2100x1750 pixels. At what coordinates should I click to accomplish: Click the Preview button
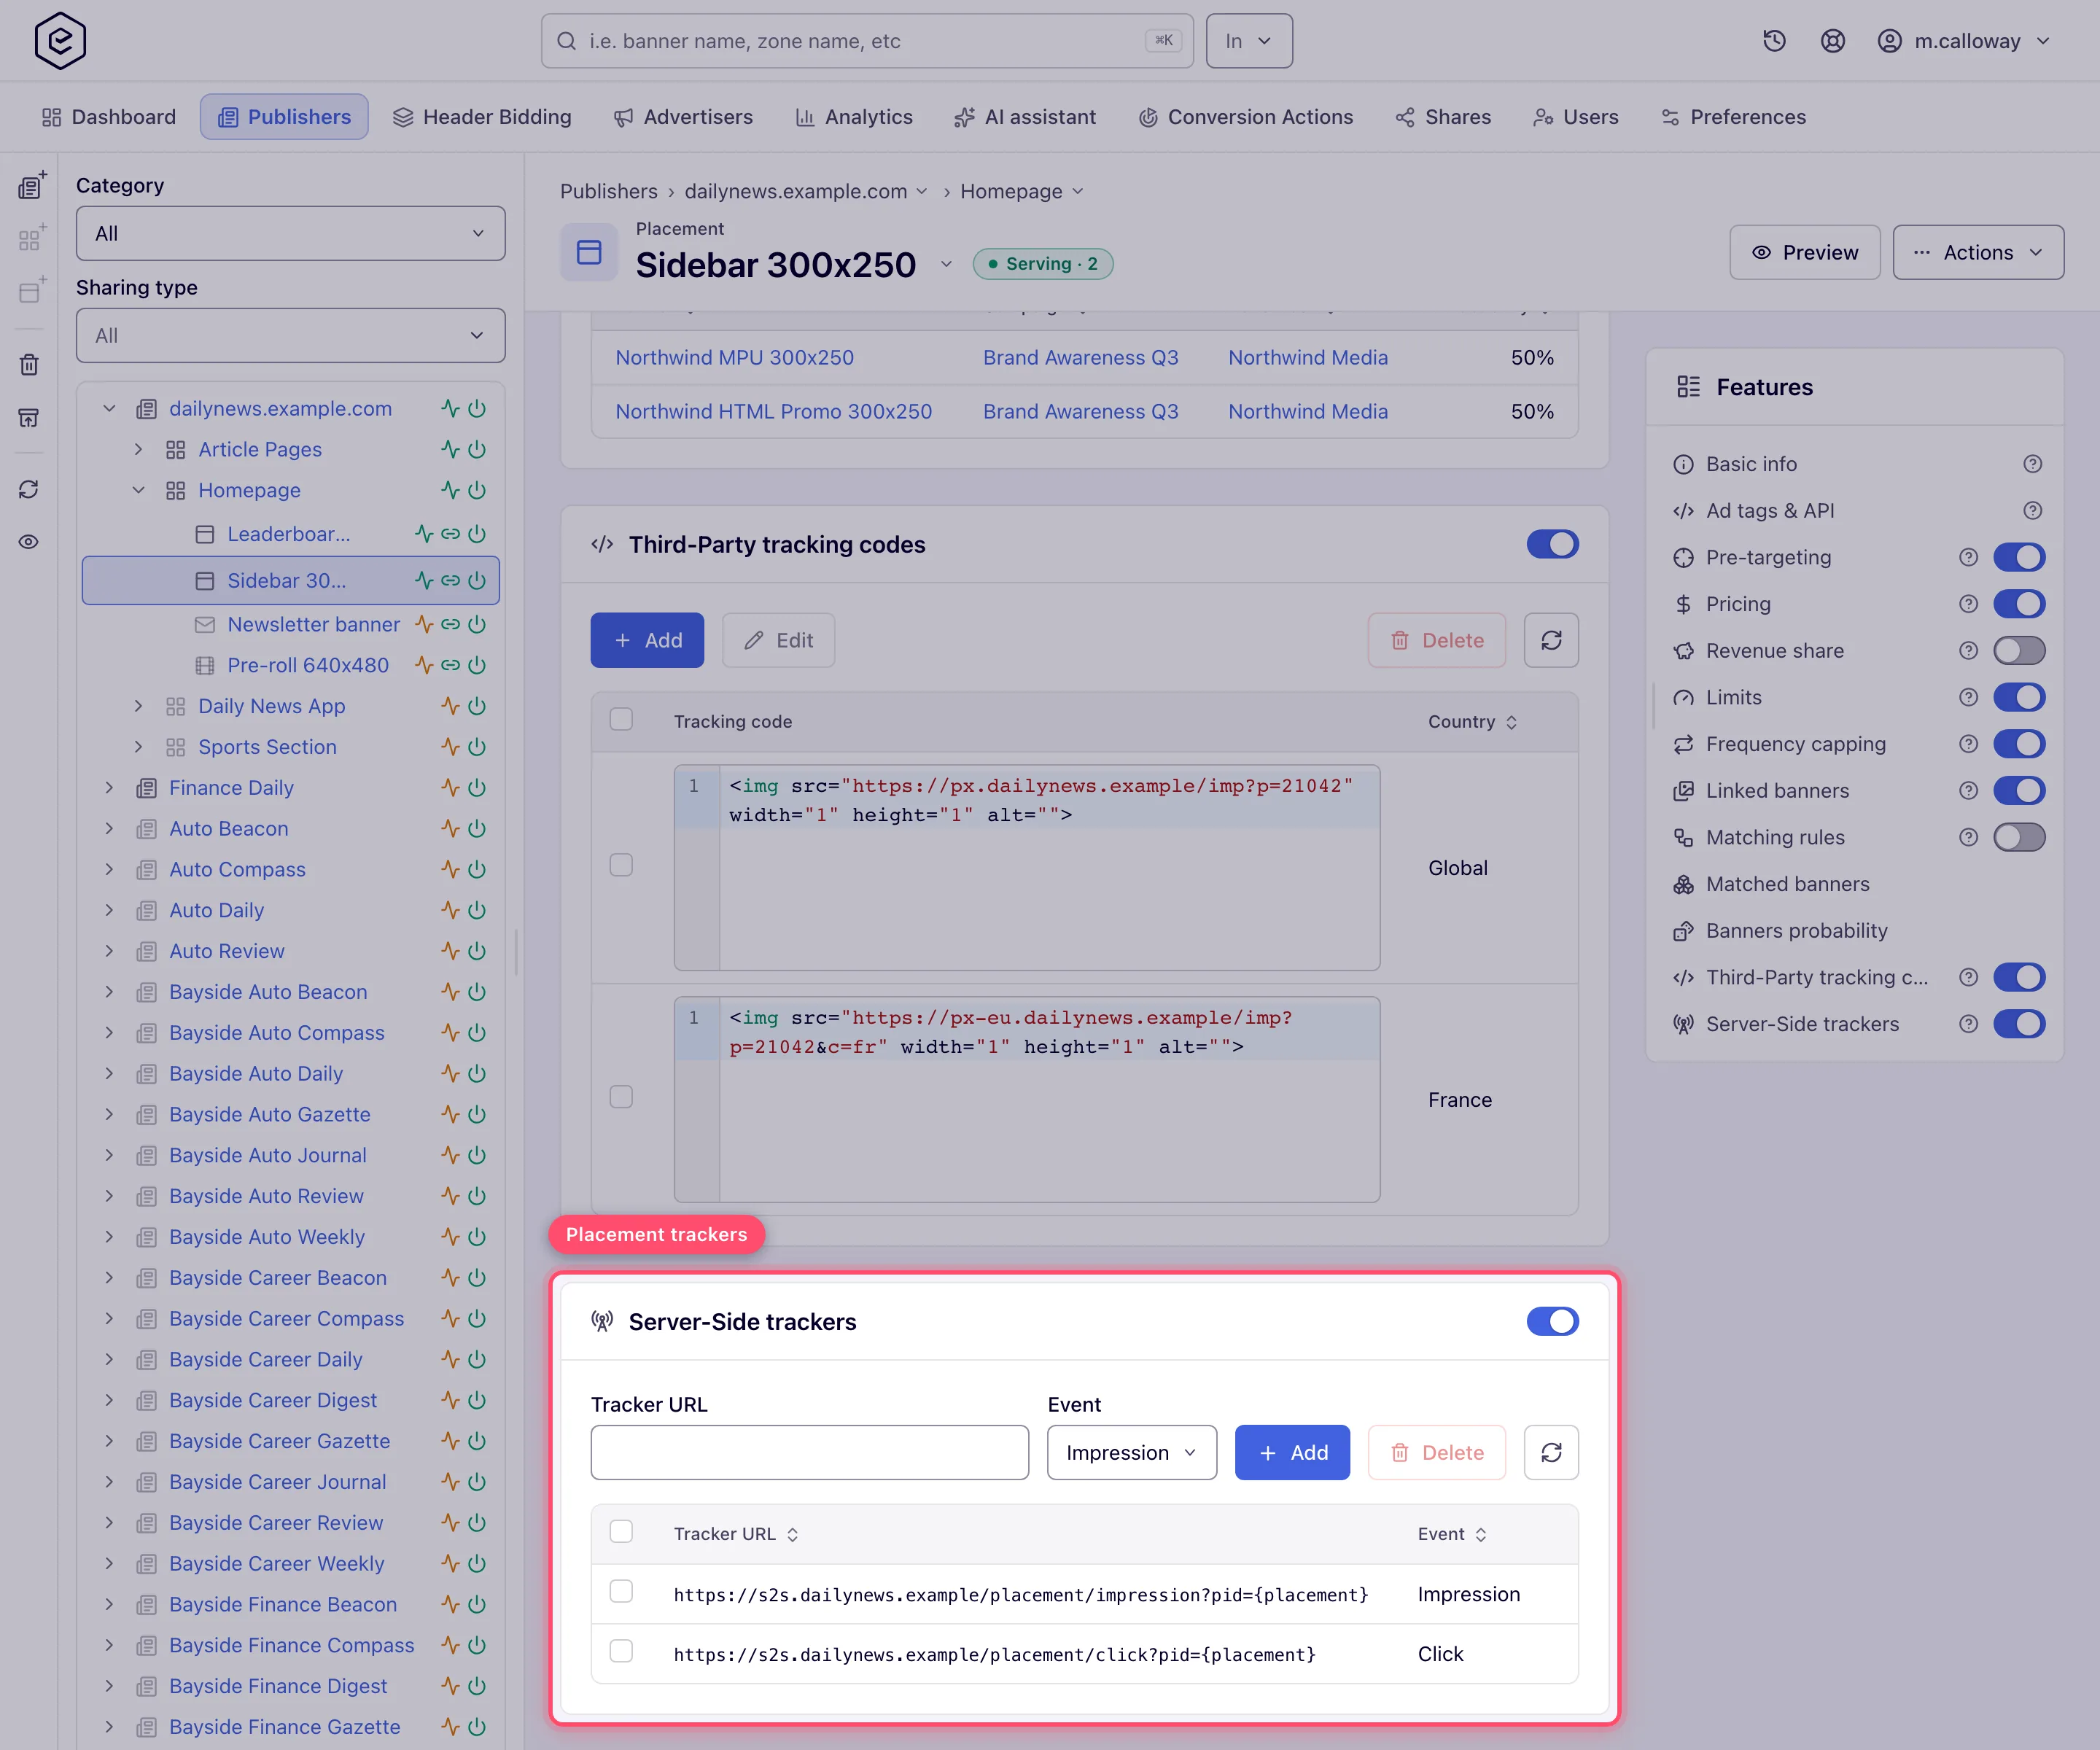1804,252
